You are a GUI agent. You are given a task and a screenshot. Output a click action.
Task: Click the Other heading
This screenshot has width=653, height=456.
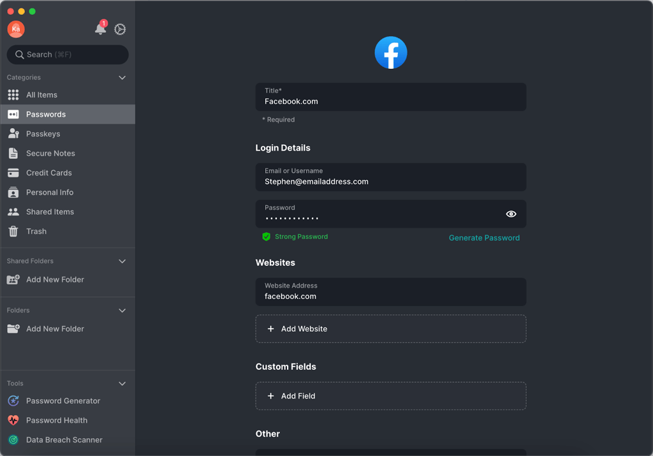coord(267,434)
